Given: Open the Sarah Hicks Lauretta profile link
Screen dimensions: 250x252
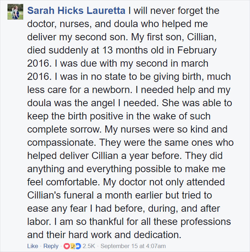Looking at the screenshot, I should (76, 11).
